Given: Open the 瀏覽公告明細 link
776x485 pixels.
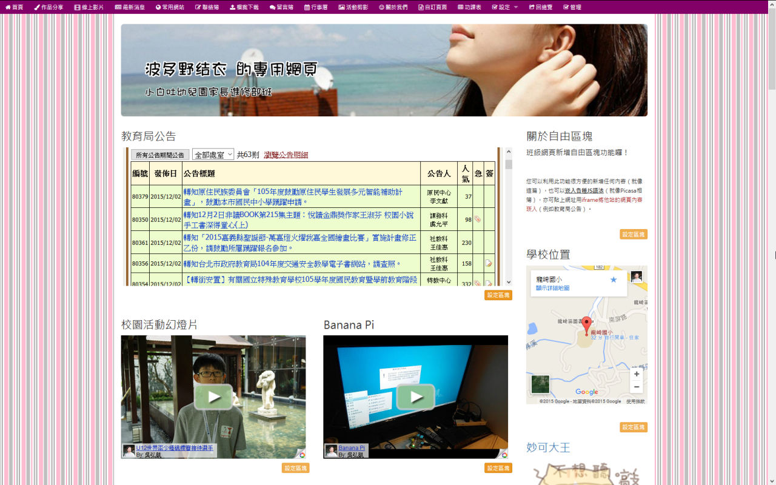Looking at the screenshot, I should coord(286,155).
